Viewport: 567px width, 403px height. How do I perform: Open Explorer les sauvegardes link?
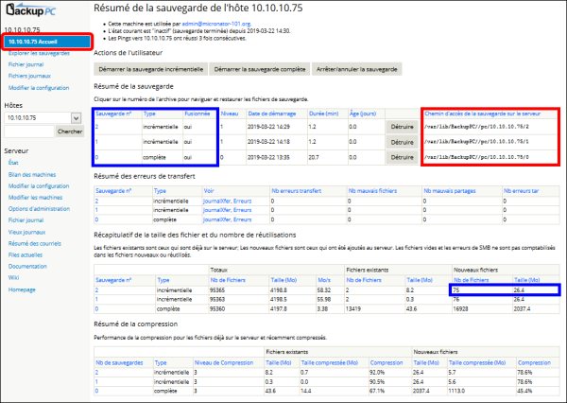[x=39, y=53]
